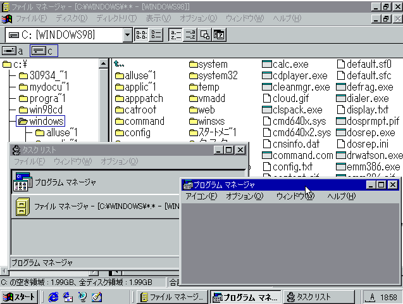Image resolution: width=403 pixels, height=304 pixels.
Task: Select command.com file
Action: pyautogui.click(x=297, y=155)
